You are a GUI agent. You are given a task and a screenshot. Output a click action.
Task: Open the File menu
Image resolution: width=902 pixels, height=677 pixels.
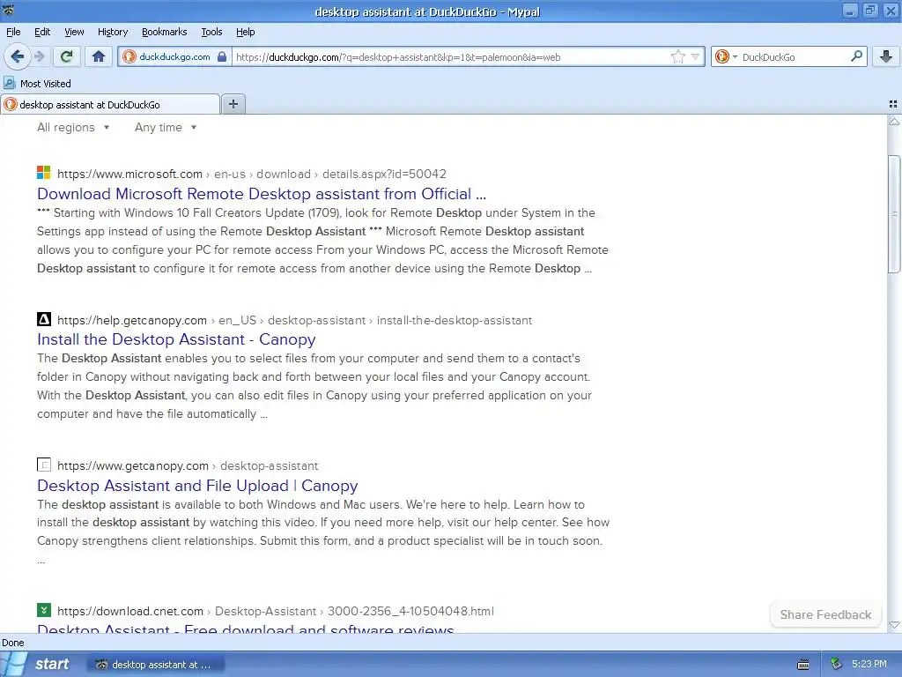tap(13, 32)
